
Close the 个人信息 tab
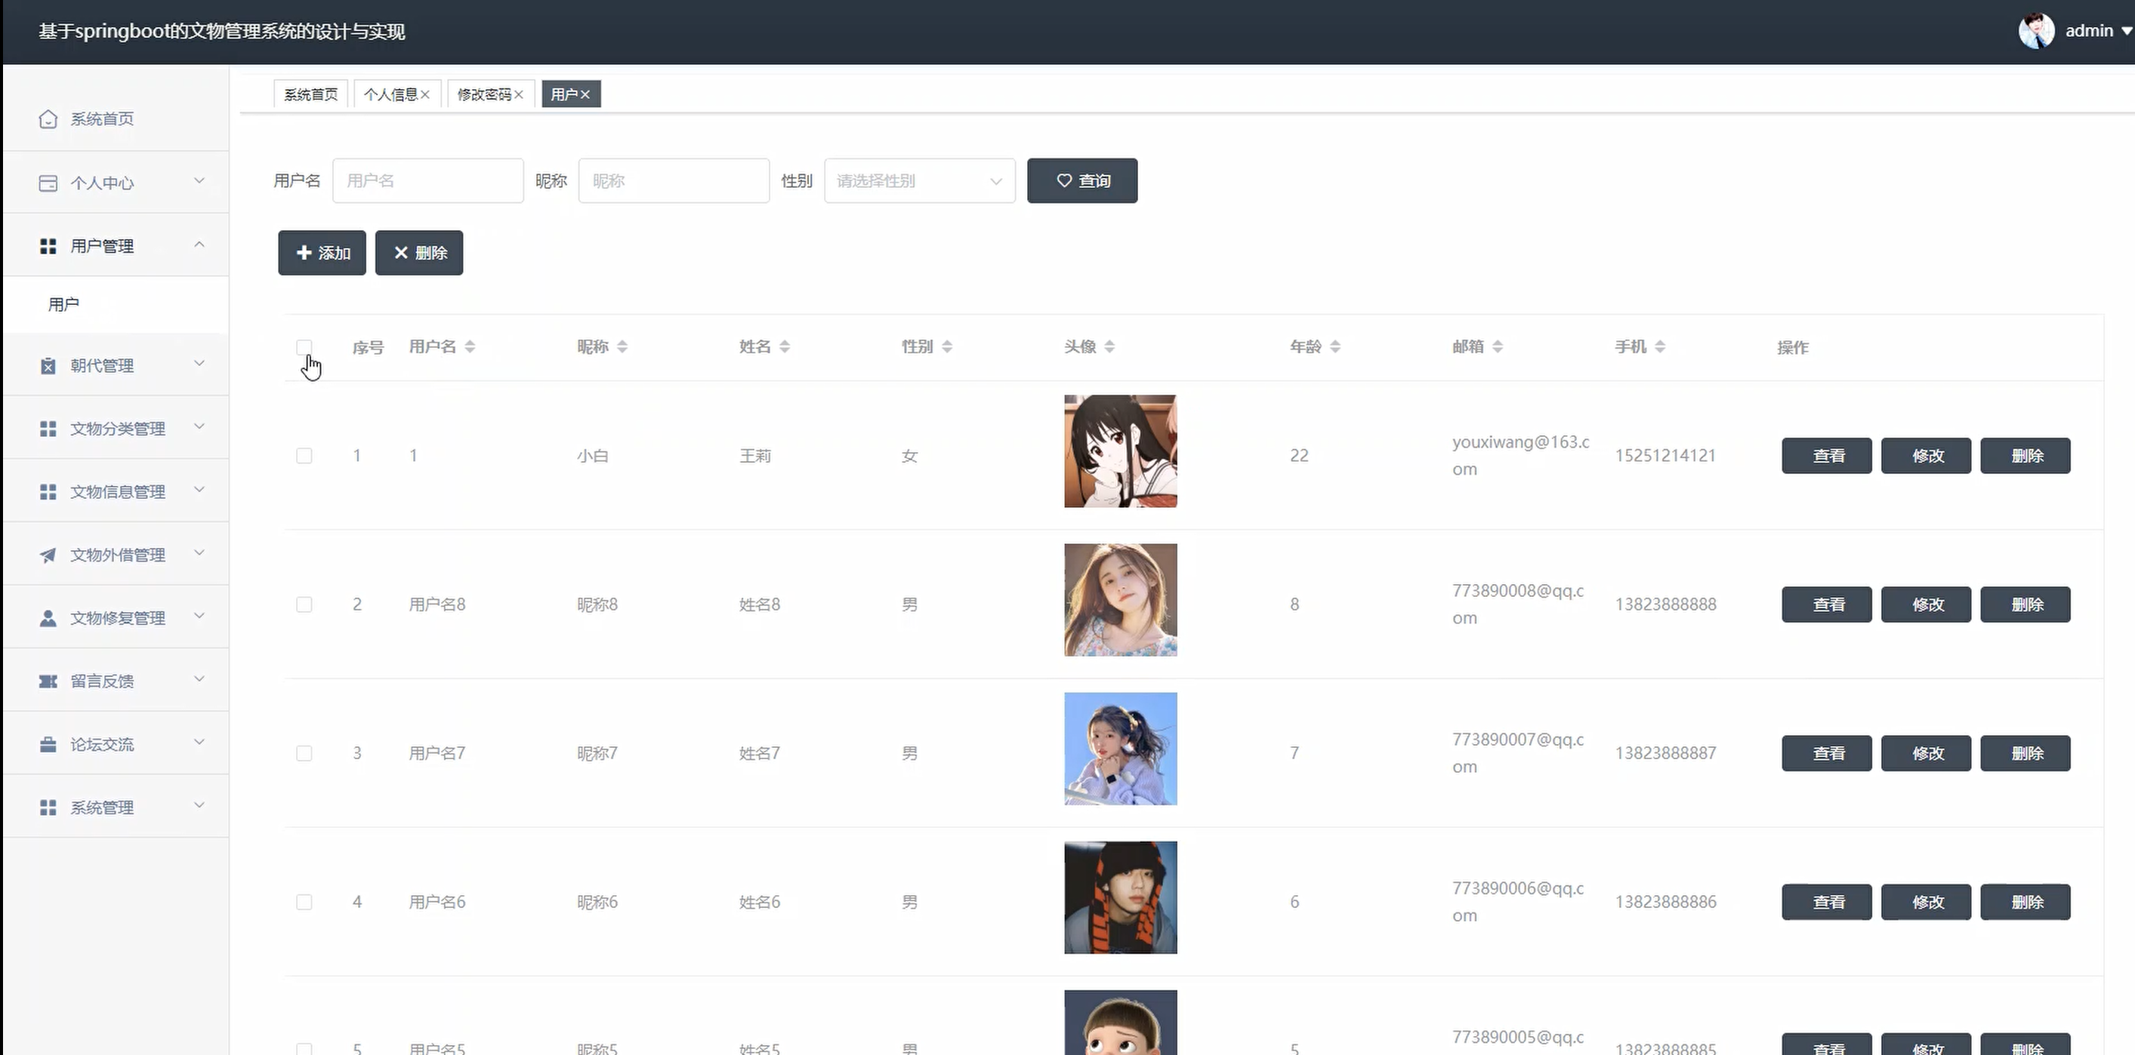[425, 94]
